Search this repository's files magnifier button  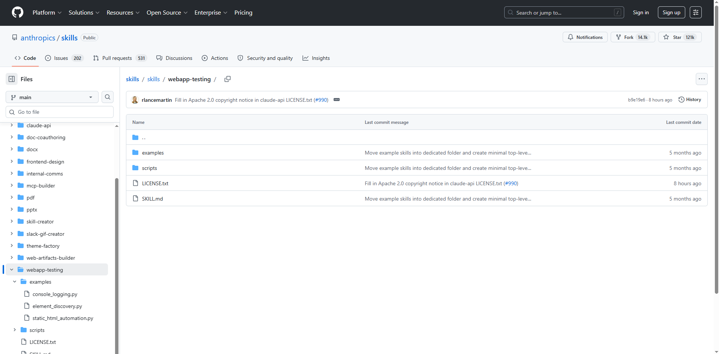tap(108, 97)
